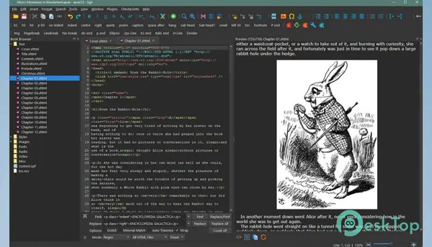432x247 pixels.
Task: Click the Split at cursor icon
Action: pos(273,17)
